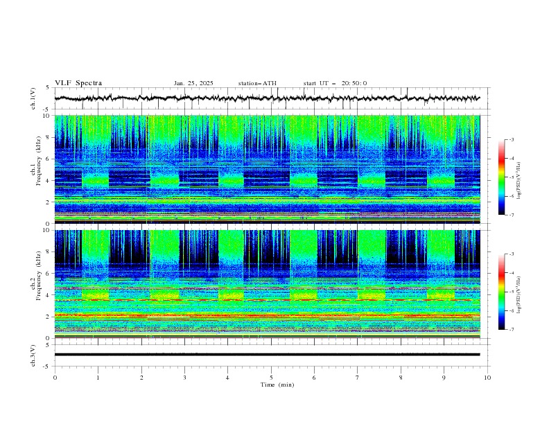549x424 pixels.
Task: Click the time axis tick label "1"
Action: pos(98,378)
